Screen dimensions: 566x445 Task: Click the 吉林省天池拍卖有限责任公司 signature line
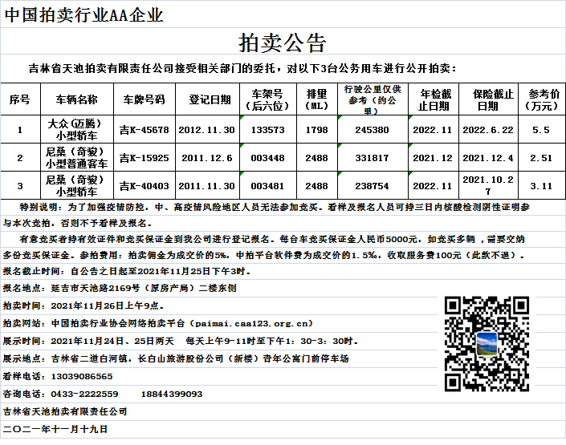click(65, 411)
